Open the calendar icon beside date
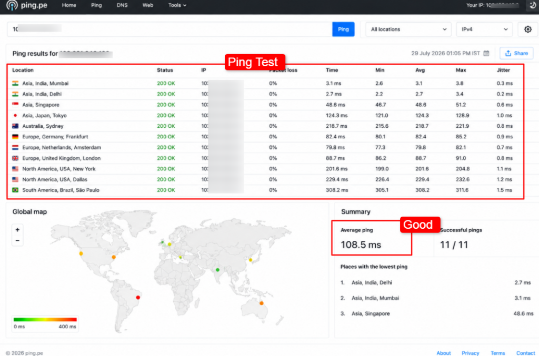This screenshot has height=356, width=539. (x=486, y=53)
